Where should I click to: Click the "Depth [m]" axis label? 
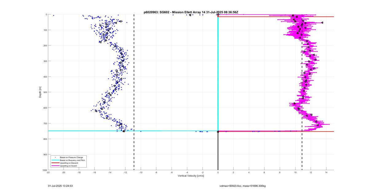coord(40,92)
